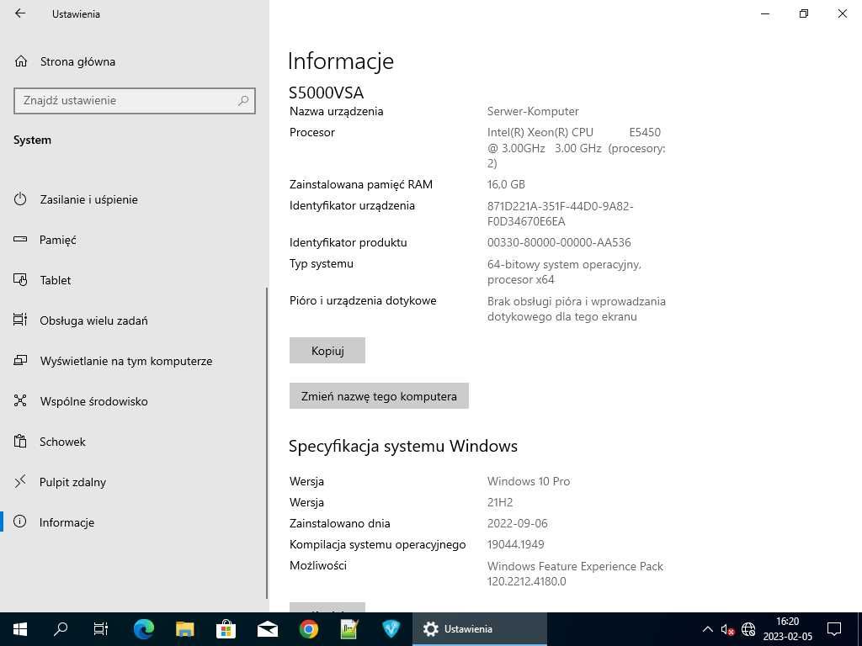Click the muted volume tray icon

coord(728,629)
